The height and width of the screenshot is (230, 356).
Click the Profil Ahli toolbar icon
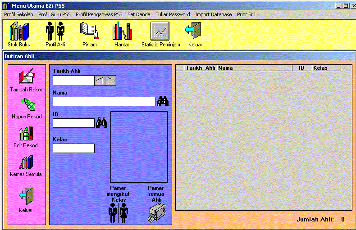pos(55,32)
